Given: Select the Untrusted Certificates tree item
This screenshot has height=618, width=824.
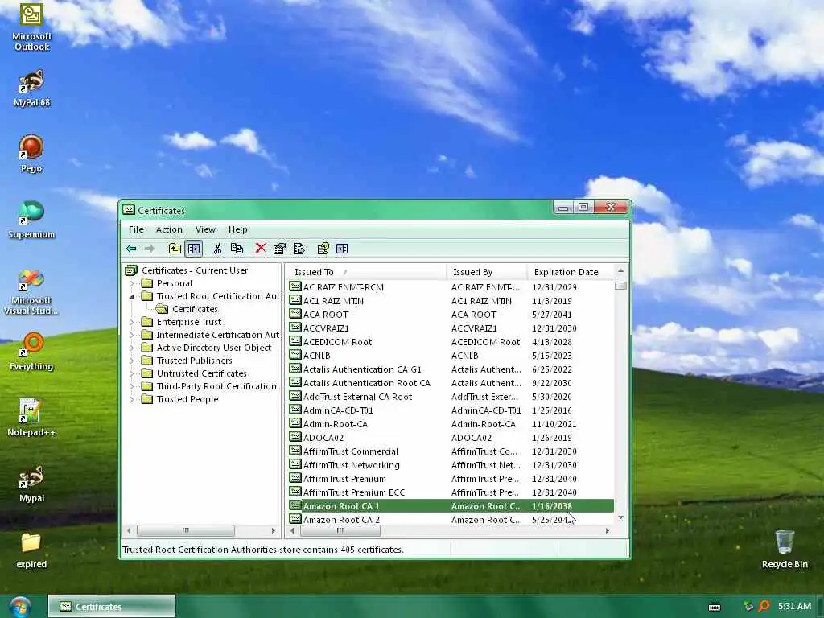Looking at the screenshot, I should (201, 373).
